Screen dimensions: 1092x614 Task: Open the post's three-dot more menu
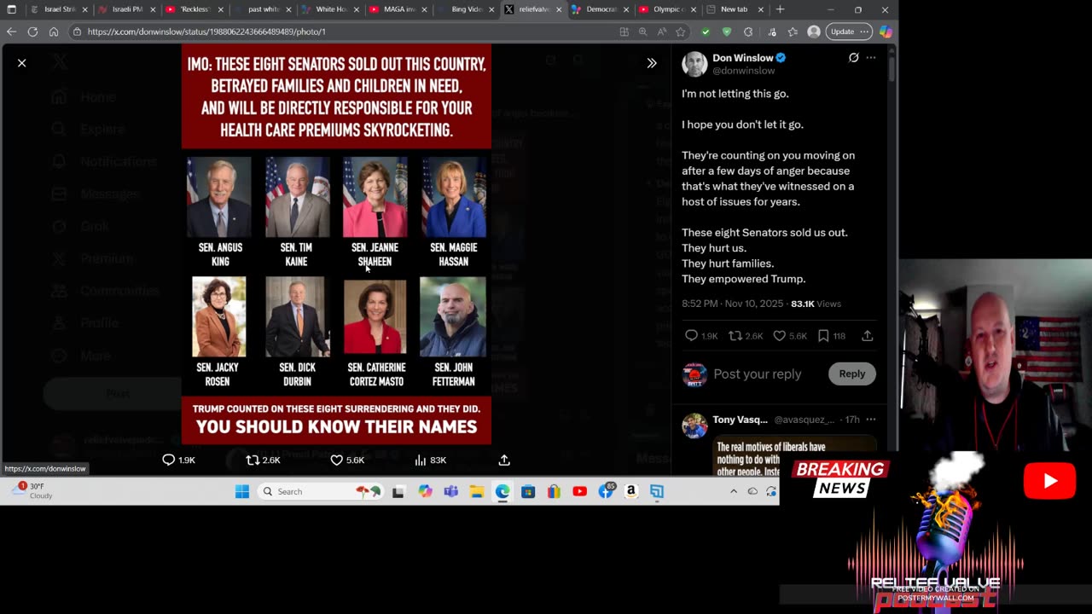click(871, 58)
